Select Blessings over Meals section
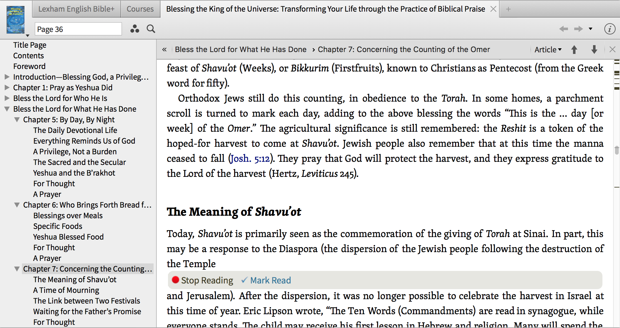Viewport: 620px width, 328px height. pos(68,215)
